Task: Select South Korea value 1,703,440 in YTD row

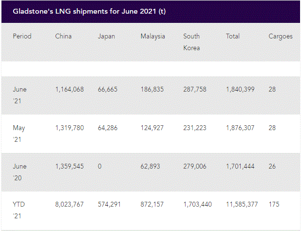Action: pos(197,205)
